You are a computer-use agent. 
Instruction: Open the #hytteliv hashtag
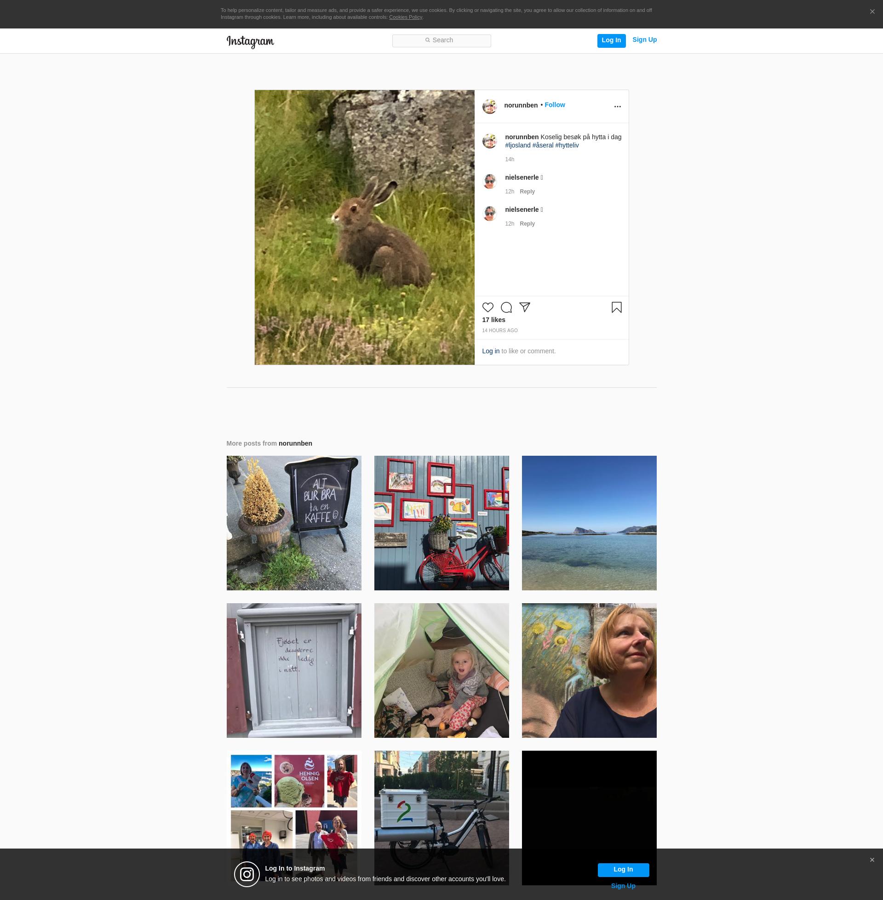click(x=567, y=146)
